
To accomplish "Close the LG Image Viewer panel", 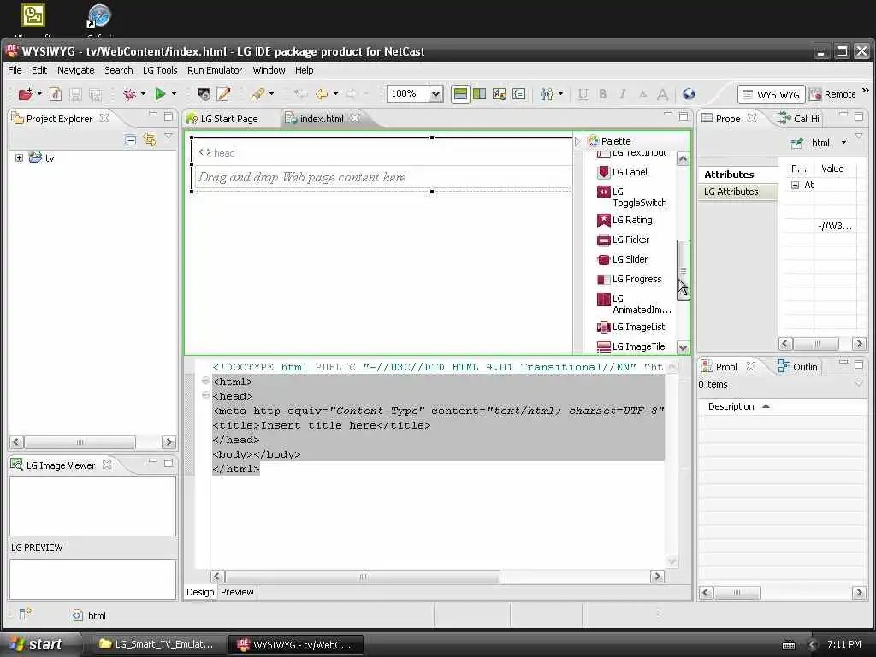I will pyautogui.click(x=106, y=465).
